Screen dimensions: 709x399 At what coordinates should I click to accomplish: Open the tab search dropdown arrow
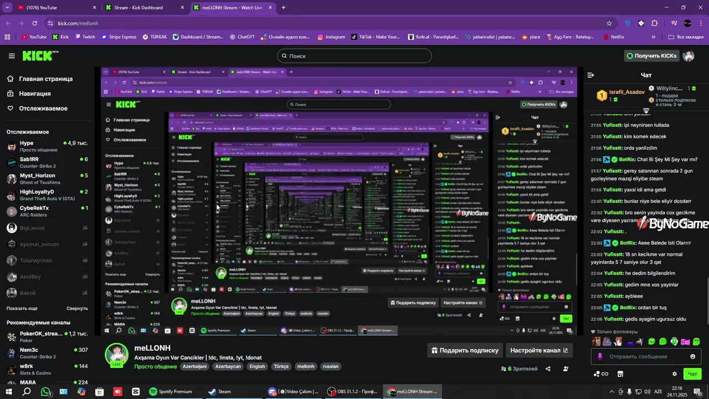7,7
